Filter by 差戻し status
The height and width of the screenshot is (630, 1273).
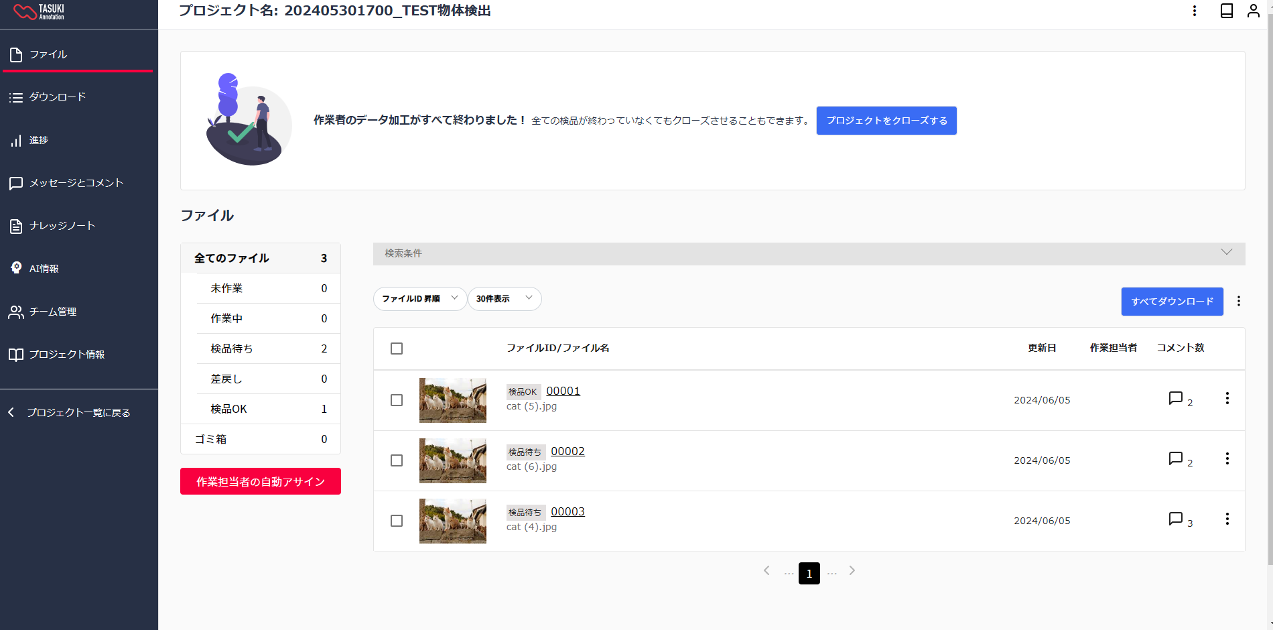click(268, 379)
